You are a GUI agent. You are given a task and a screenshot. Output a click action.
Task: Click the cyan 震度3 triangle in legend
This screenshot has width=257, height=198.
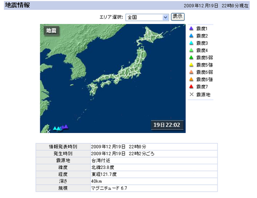(191, 43)
